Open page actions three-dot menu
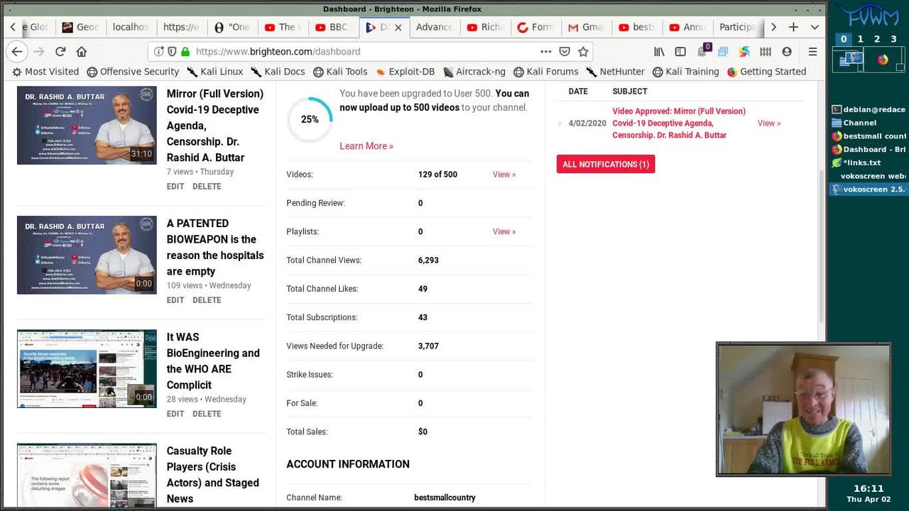Image resolution: width=909 pixels, height=511 pixels. click(545, 52)
